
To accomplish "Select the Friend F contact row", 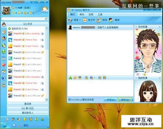I will click(x=26, y=64).
